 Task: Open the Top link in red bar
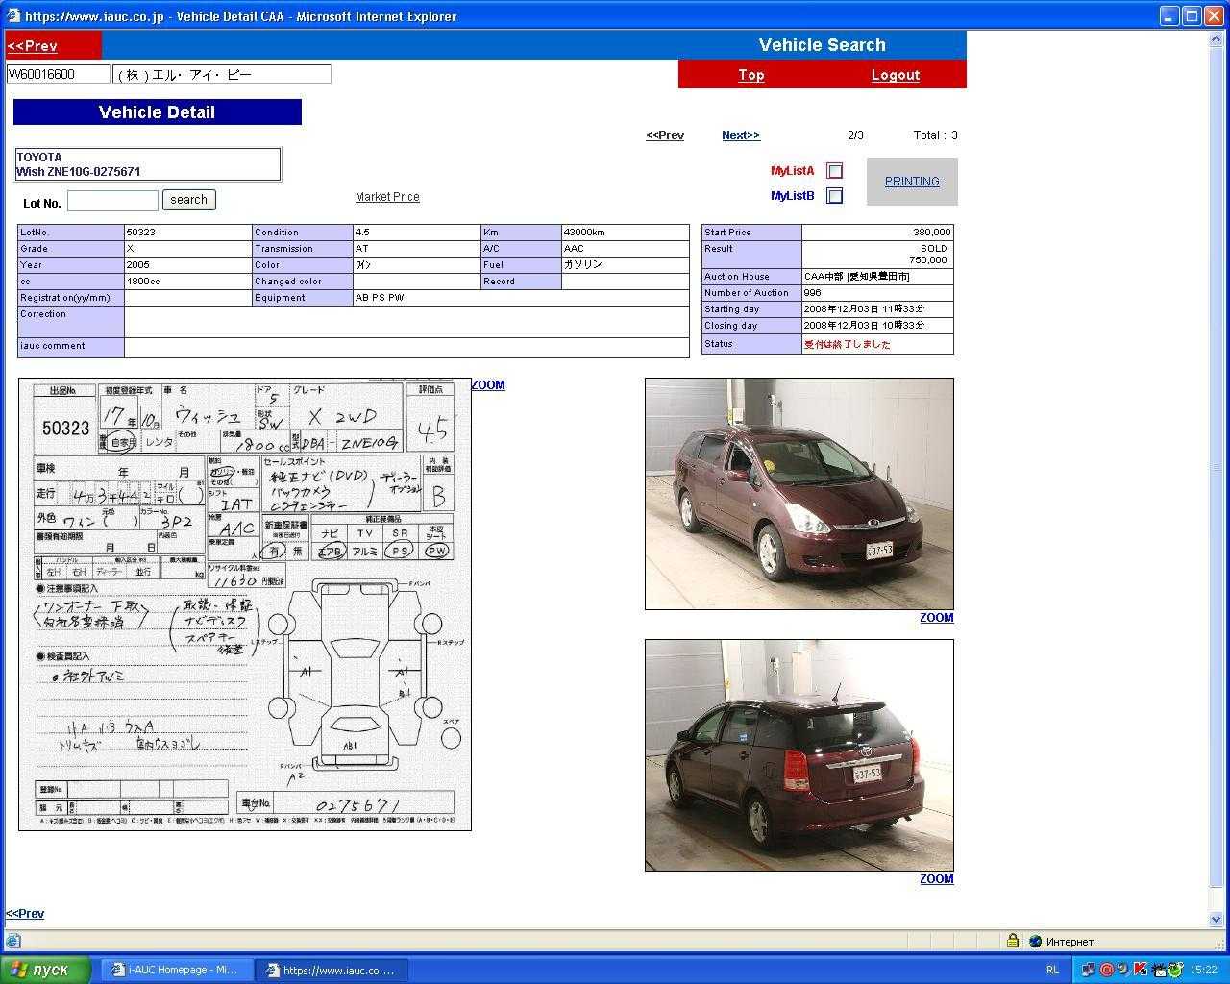pos(751,75)
